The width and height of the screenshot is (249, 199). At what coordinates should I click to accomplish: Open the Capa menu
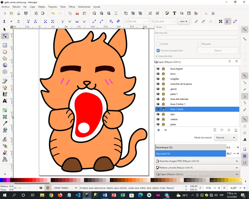point(32,7)
